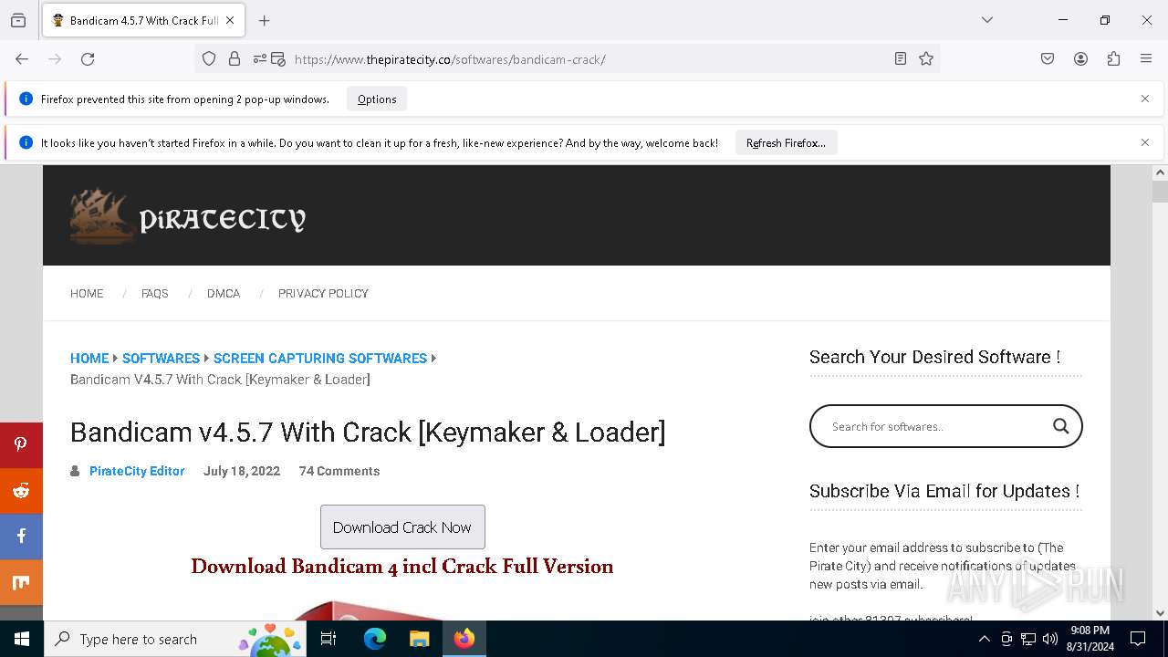Screen dimensions: 1168x657
Task: Dismiss the refresh Firefox notification
Action: 1145,142
